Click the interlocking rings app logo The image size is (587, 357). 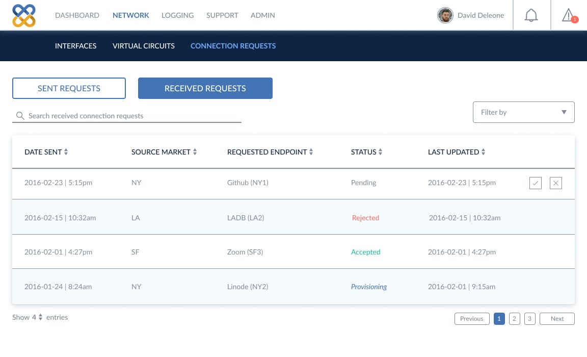pyautogui.click(x=24, y=15)
